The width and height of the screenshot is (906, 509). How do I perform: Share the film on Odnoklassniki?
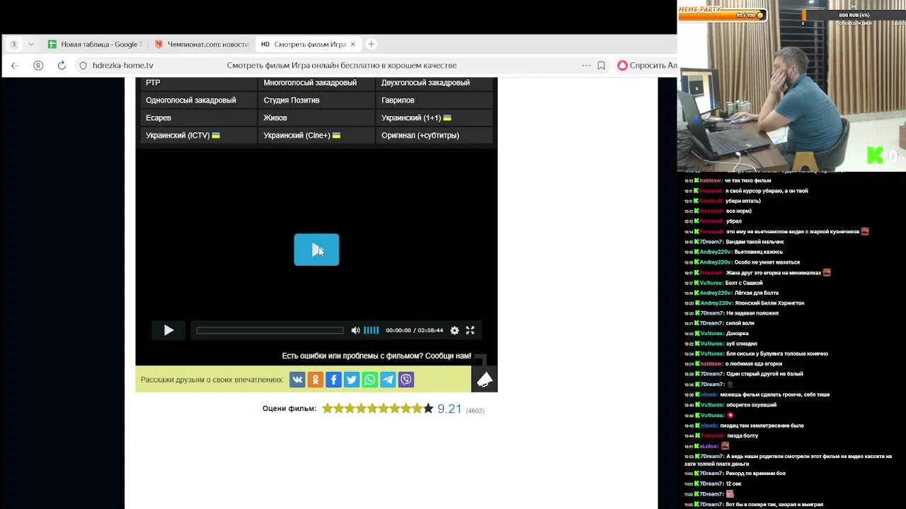(x=316, y=380)
